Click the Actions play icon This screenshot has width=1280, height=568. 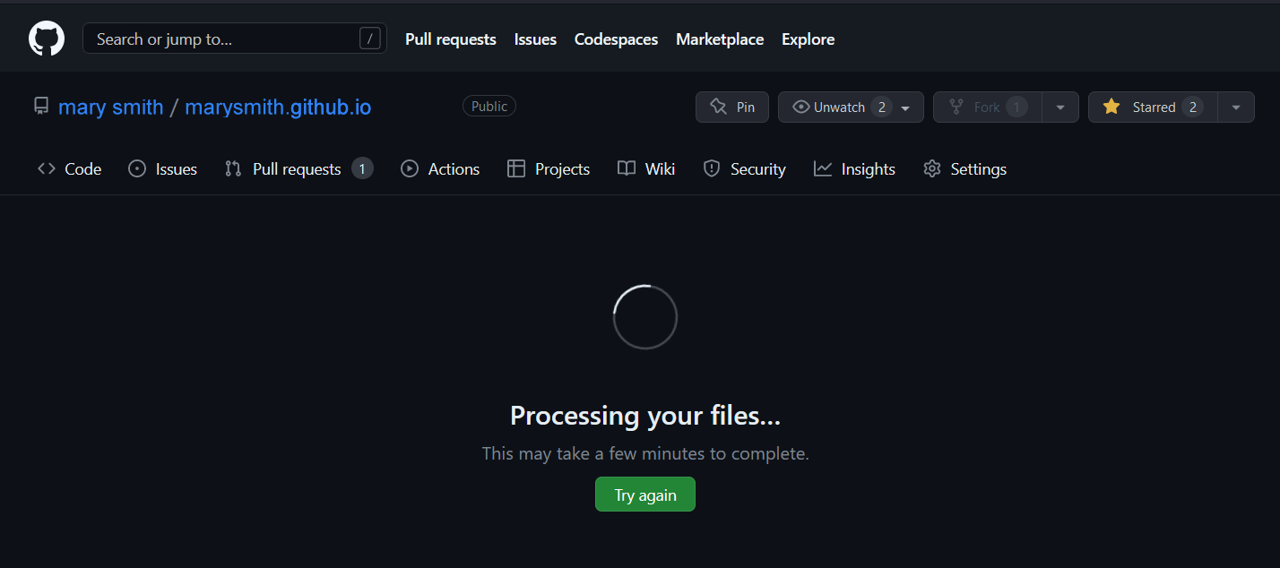(410, 169)
